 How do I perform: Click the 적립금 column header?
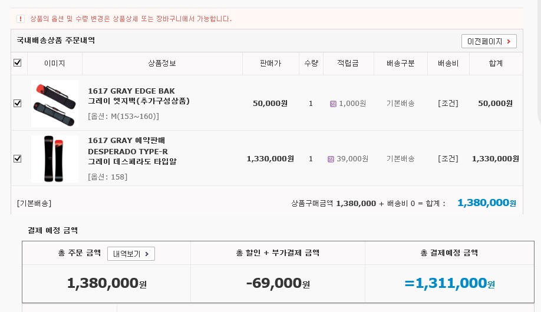pos(348,64)
